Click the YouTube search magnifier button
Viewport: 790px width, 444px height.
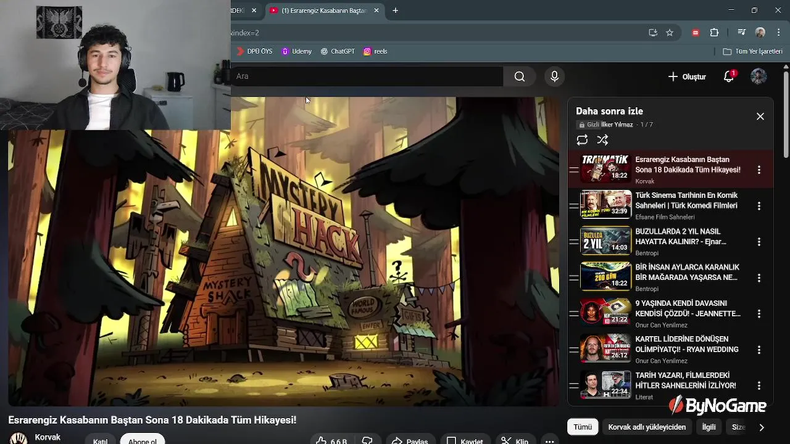[x=520, y=76]
